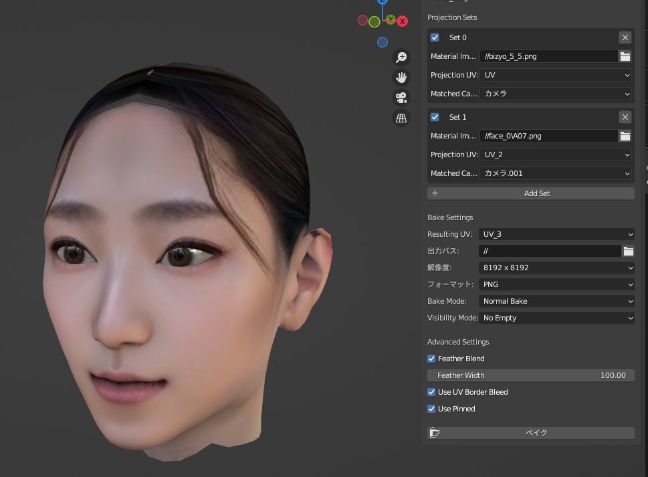Click the red X axis gizmo ball
This screenshot has width=648, height=477.
coord(402,21)
